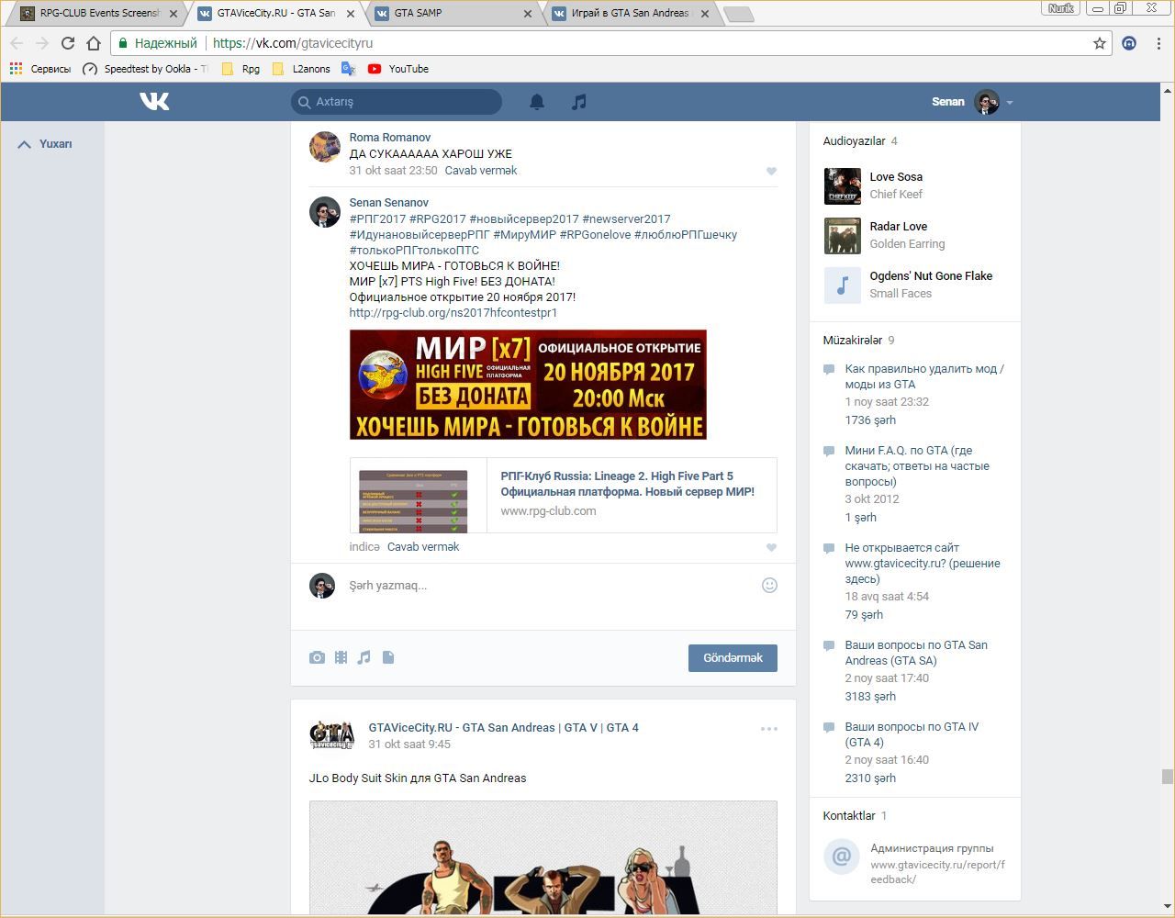The width and height of the screenshot is (1175, 918).
Task: Click the VK search field Axtarış
Action: pos(397,102)
